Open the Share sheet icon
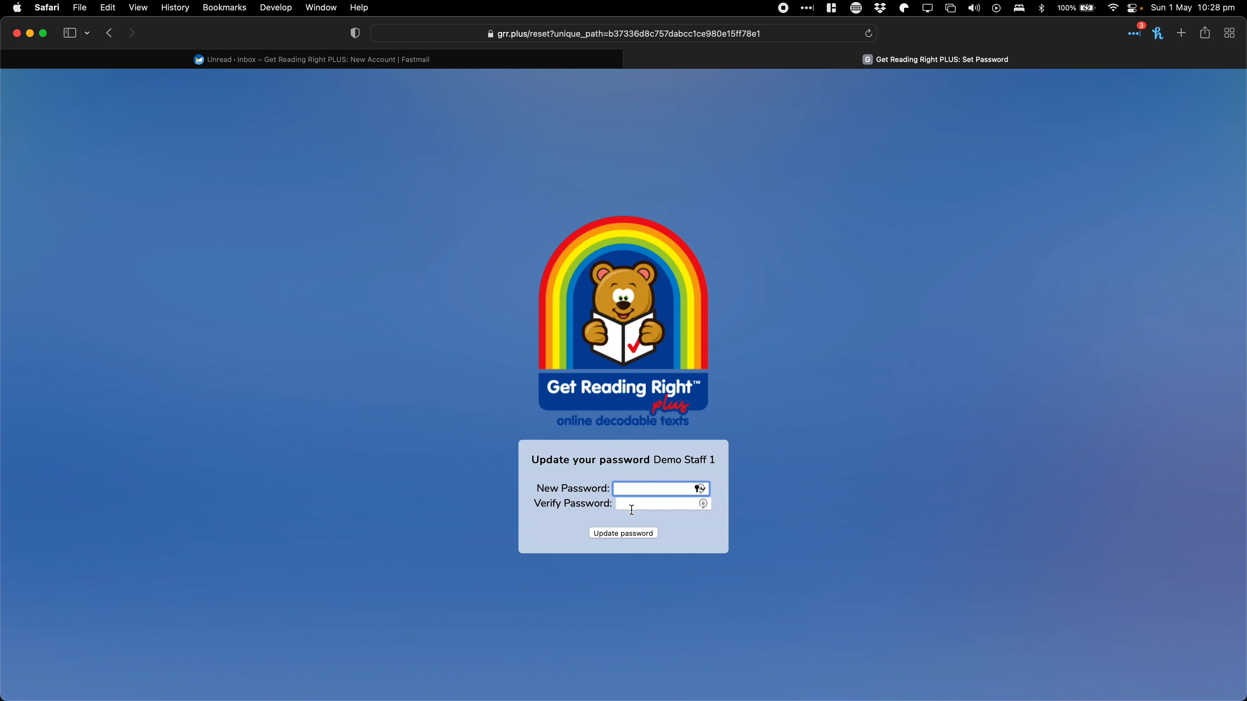The width and height of the screenshot is (1247, 701). (x=1205, y=33)
